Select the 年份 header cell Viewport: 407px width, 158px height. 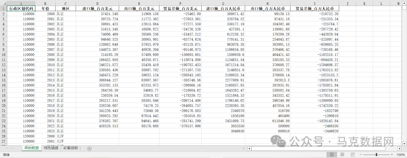(46, 8)
